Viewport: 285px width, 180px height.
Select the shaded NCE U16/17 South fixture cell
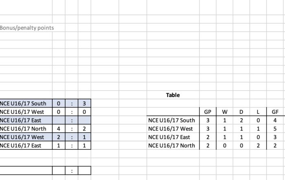[x=26, y=103]
